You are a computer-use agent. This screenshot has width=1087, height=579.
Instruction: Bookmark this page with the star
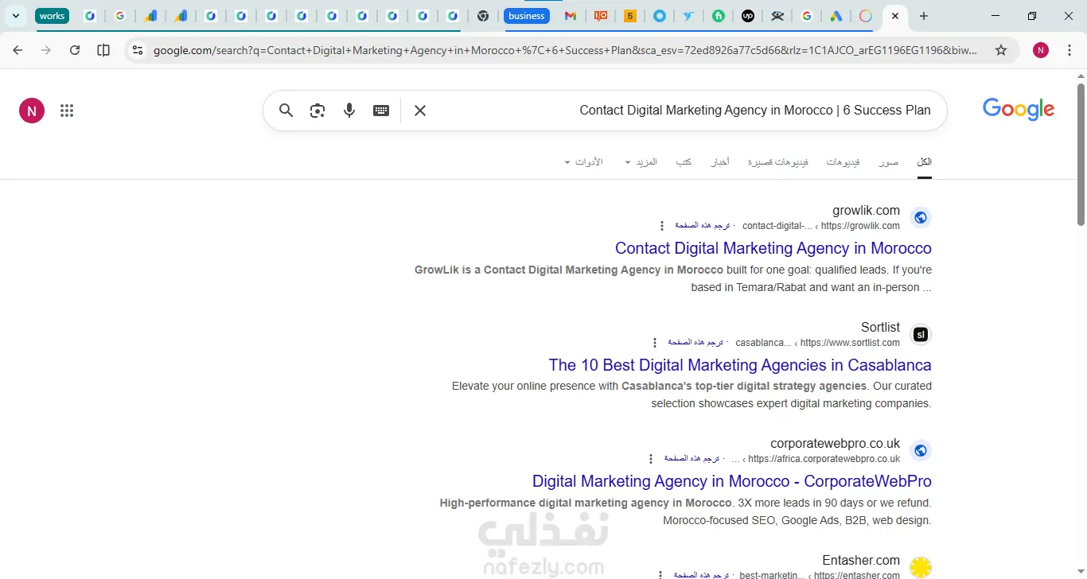(1001, 50)
